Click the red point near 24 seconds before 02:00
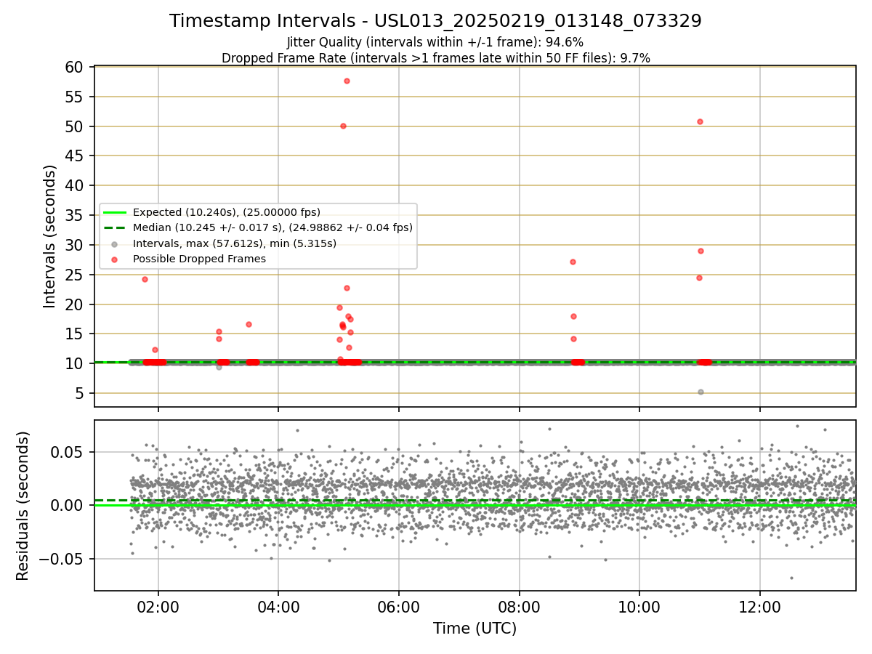The image size is (872, 654). [x=145, y=279]
